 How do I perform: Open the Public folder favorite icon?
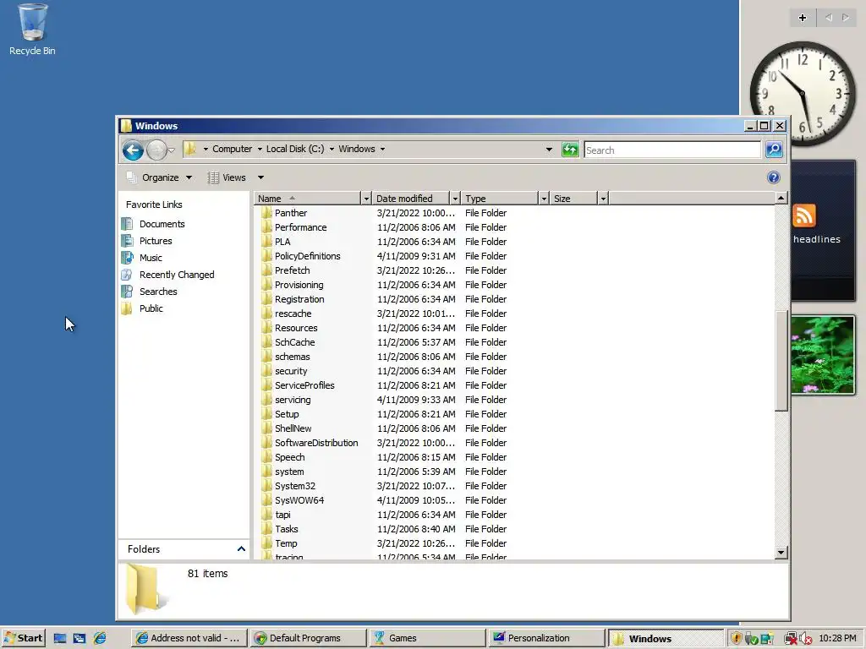pyautogui.click(x=127, y=308)
